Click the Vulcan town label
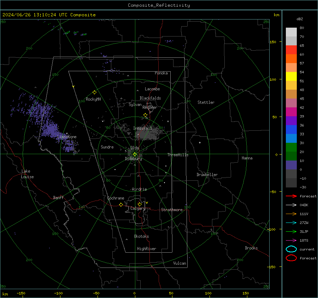Viewport: 318px width, 298px height. point(179,263)
